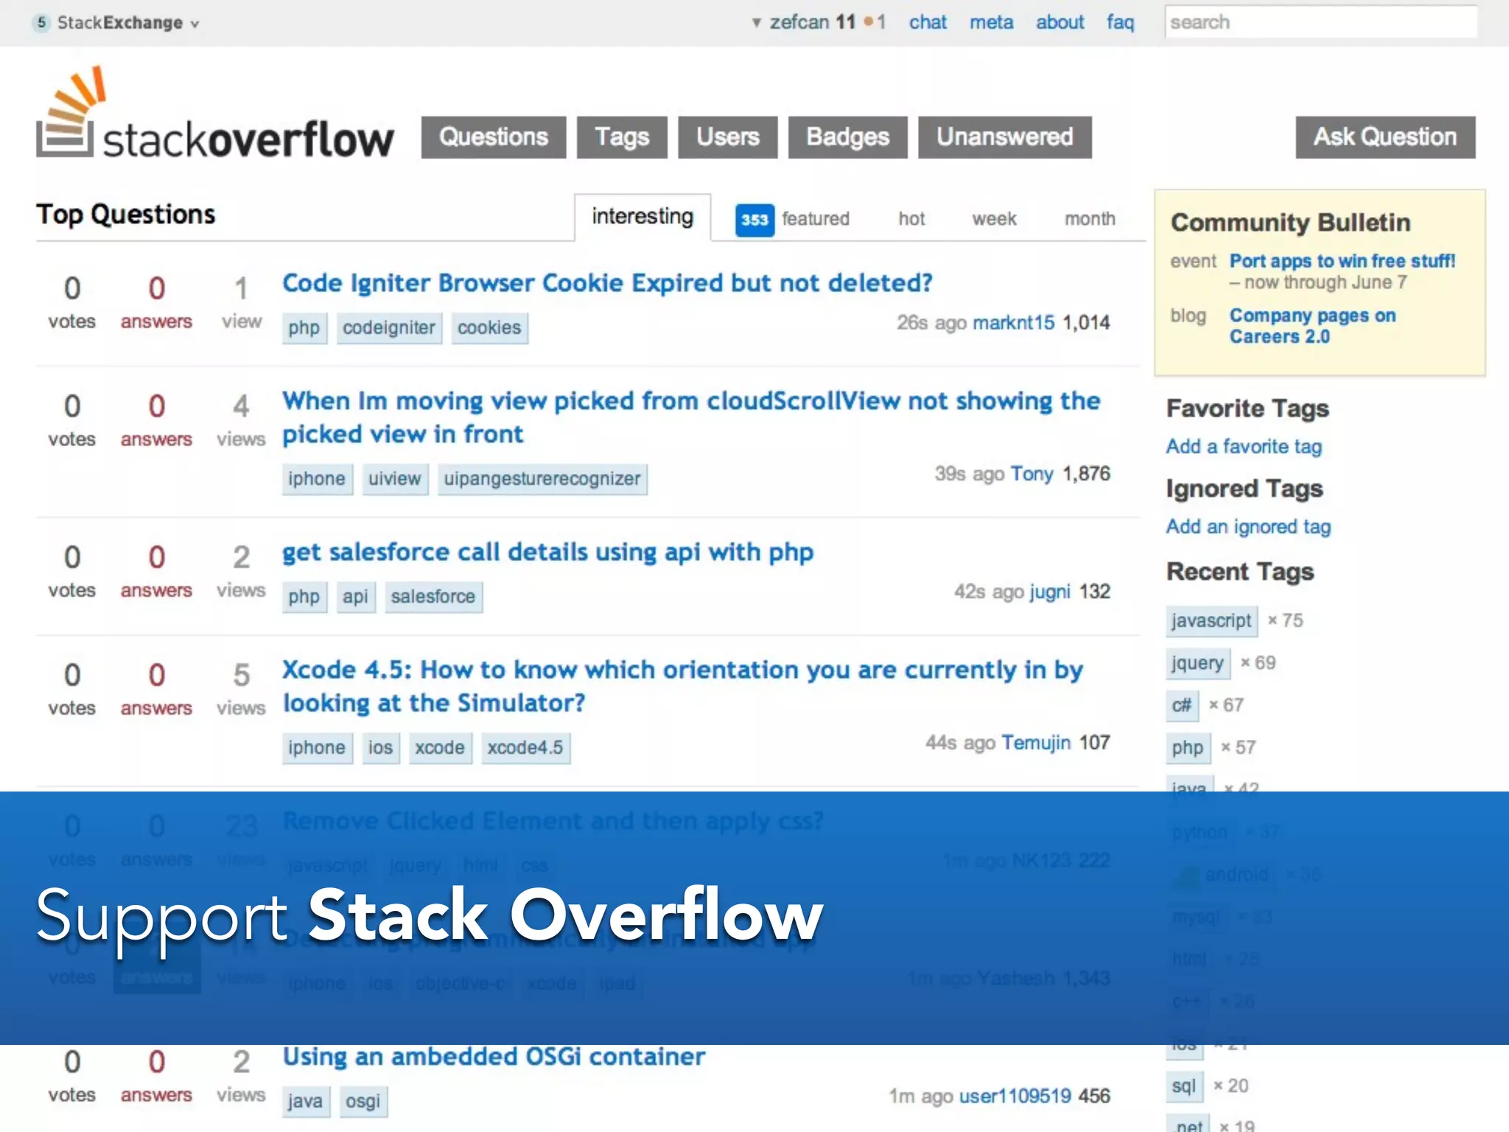Open the zefcan user profile
This screenshot has width=1509, height=1132.
799,23
